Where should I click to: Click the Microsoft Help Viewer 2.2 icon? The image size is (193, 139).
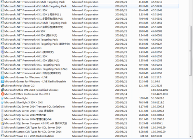(2, 86)
